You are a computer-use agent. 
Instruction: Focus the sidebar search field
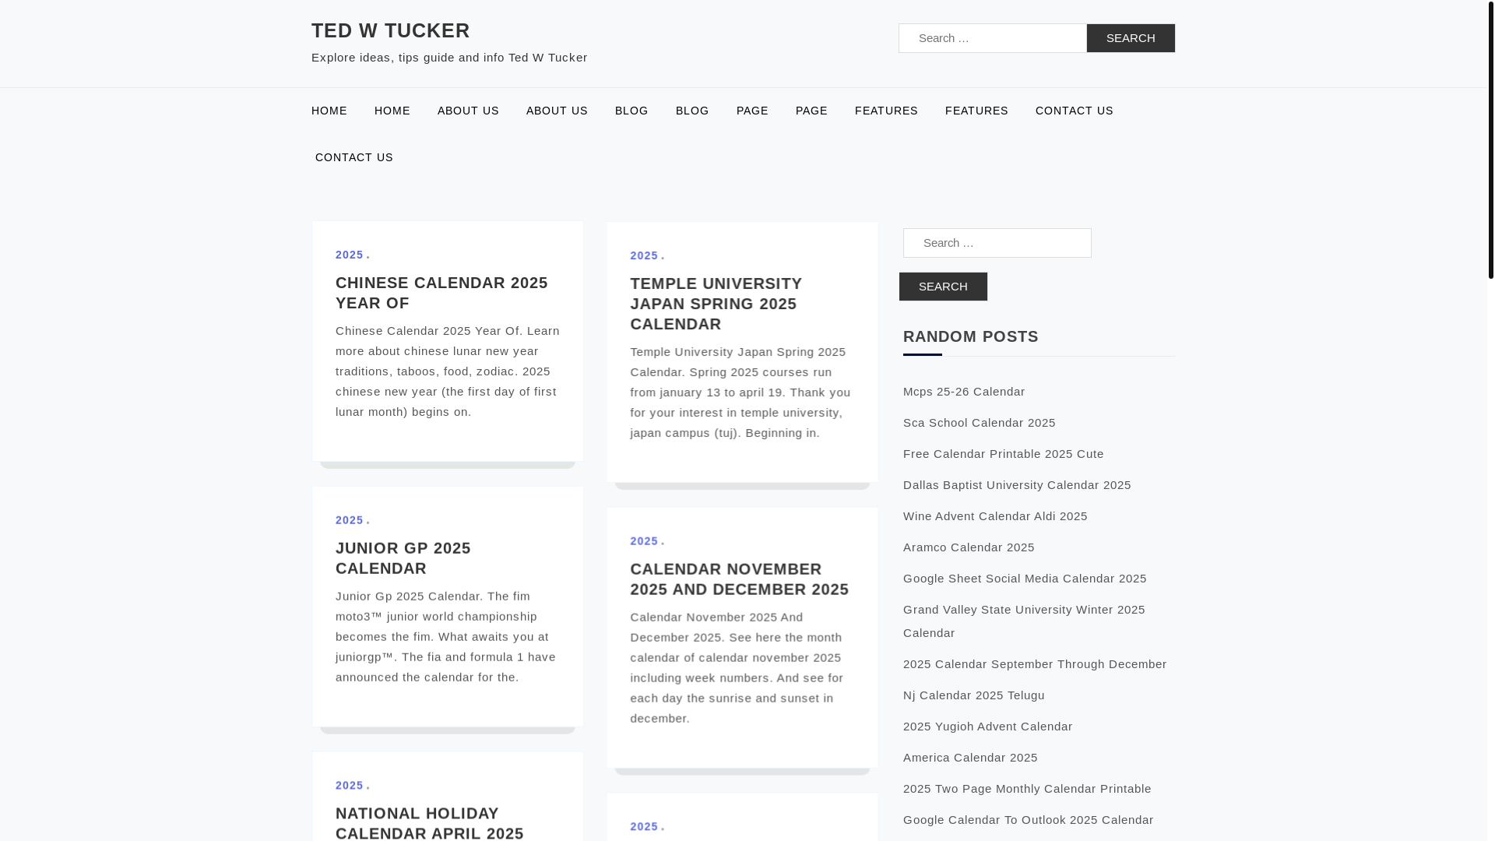pos(997,243)
